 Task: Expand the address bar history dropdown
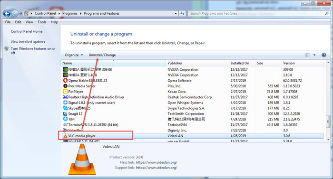[x=176, y=14]
